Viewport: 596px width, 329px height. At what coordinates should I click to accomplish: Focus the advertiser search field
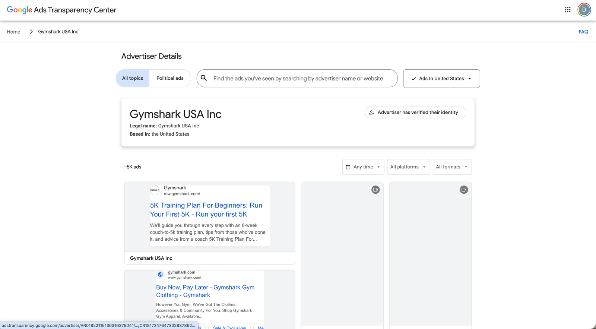[x=297, y=78]
